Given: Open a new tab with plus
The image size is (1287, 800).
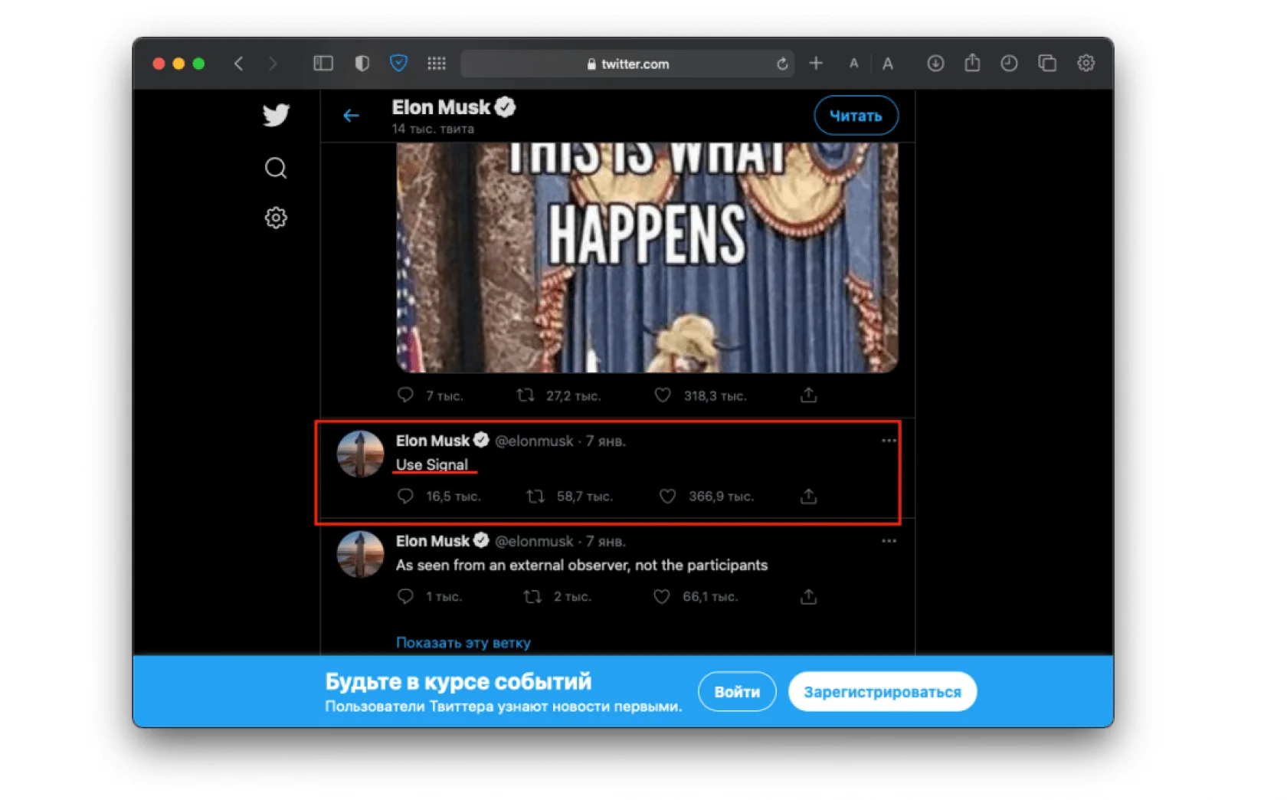Looking at the screenshot, I should click(816, 63).
